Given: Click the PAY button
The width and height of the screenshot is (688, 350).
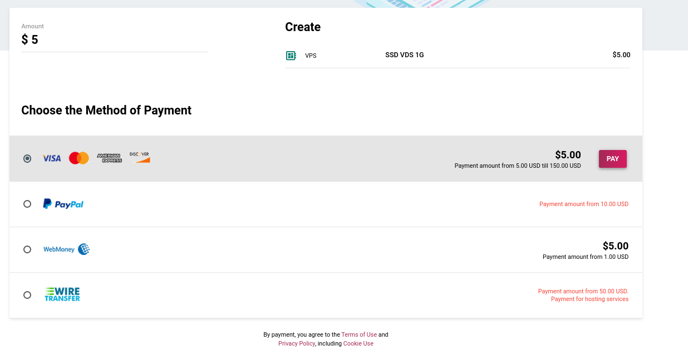Looking at the screenshot, I should [613, 159].
